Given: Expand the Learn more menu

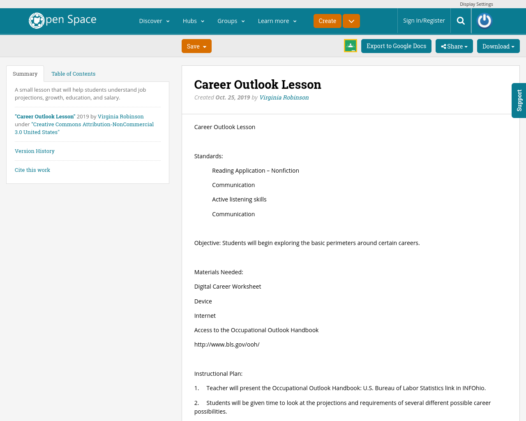Looking at the screenshot, I should pos(277,20).
